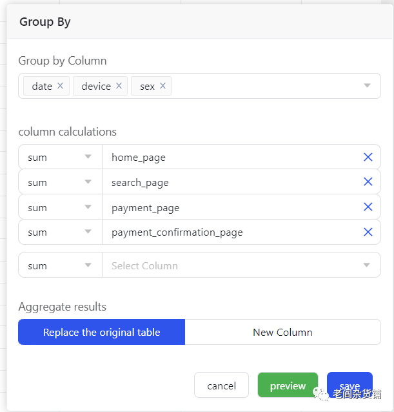394x412 pixels.
Task: Expand the Group by Column dropdown arrow
Action: pos(367,86)
